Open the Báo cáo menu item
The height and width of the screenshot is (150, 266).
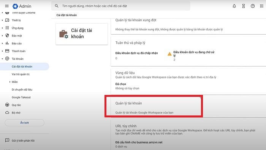point(17,43)
